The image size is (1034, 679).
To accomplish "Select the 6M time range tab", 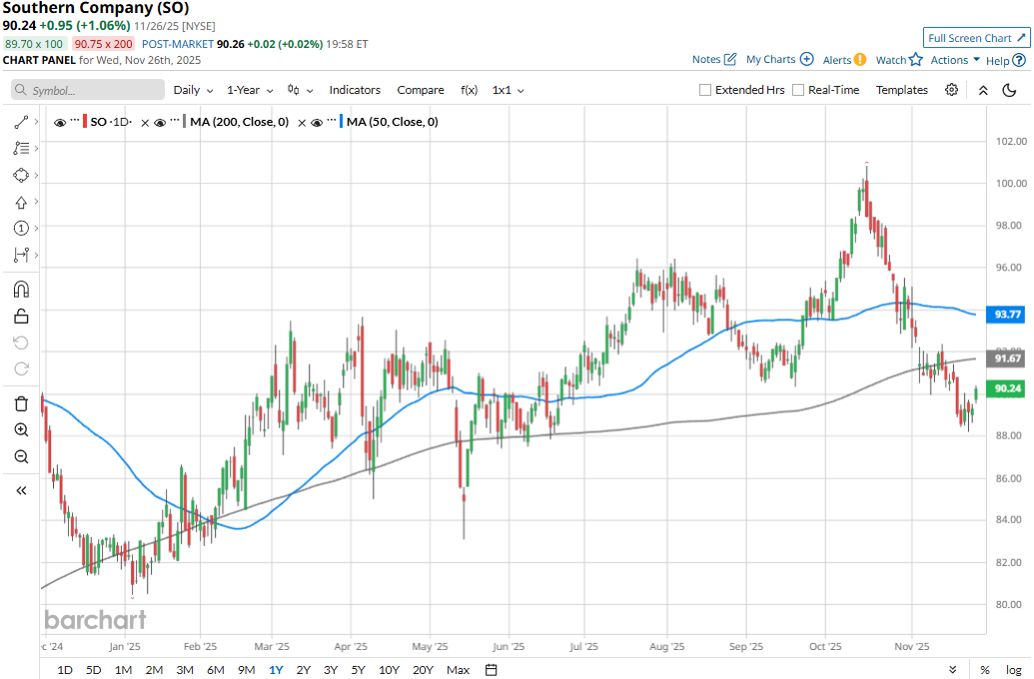I will pyautogui.click(x=217, y=669).
